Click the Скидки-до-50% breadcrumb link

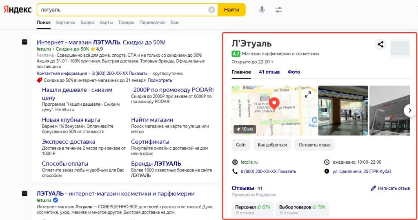point(72,49)
